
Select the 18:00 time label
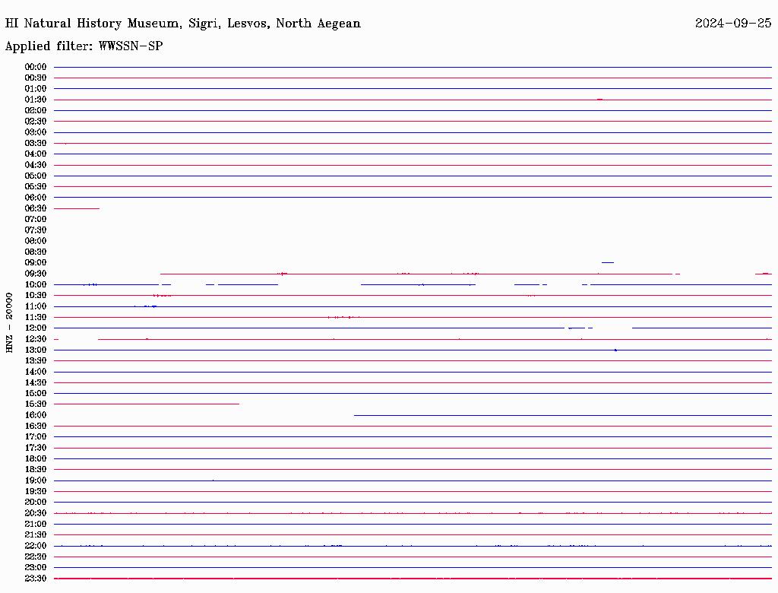[x=36, y=459]
